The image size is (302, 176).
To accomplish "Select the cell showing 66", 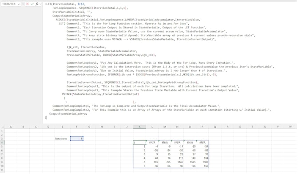I will click(165, 166).
